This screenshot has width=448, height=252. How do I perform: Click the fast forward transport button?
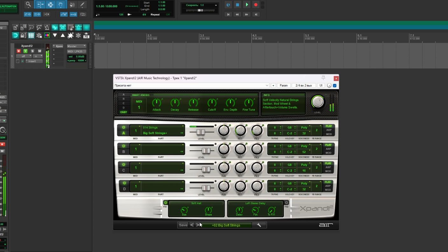[246, 15]
